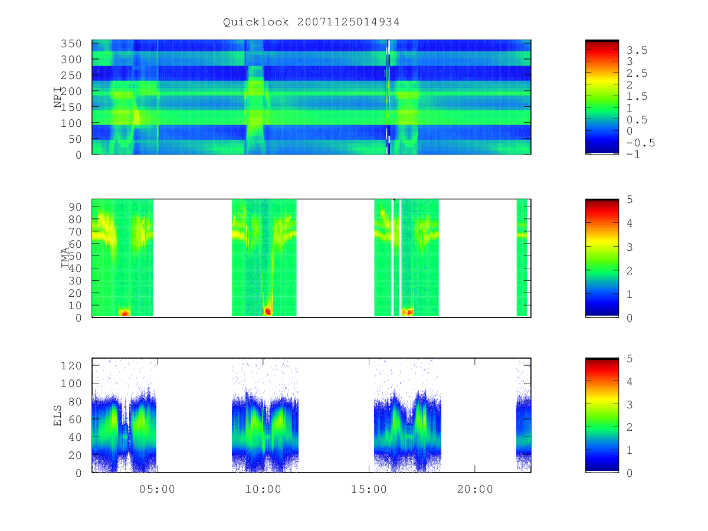Click the ELS spectrogram panel
This screenshot has width=708, height=531.
pos(312,415)
